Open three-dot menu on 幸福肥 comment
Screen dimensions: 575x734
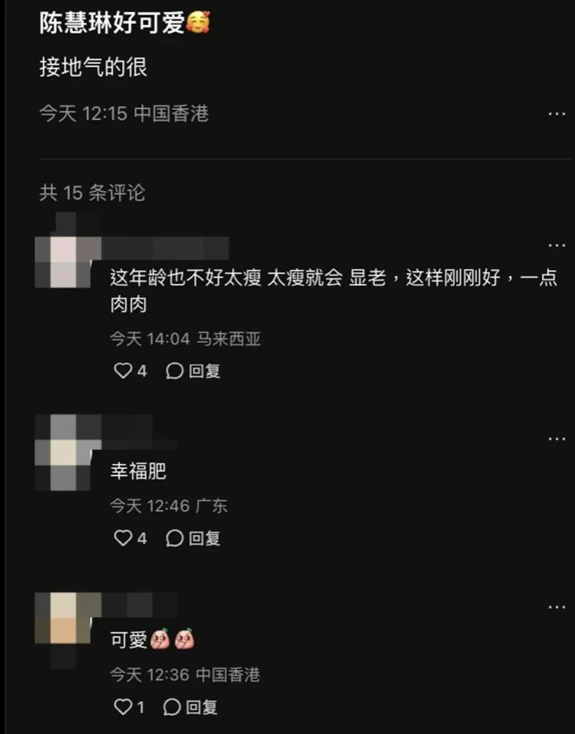[556, 438]
